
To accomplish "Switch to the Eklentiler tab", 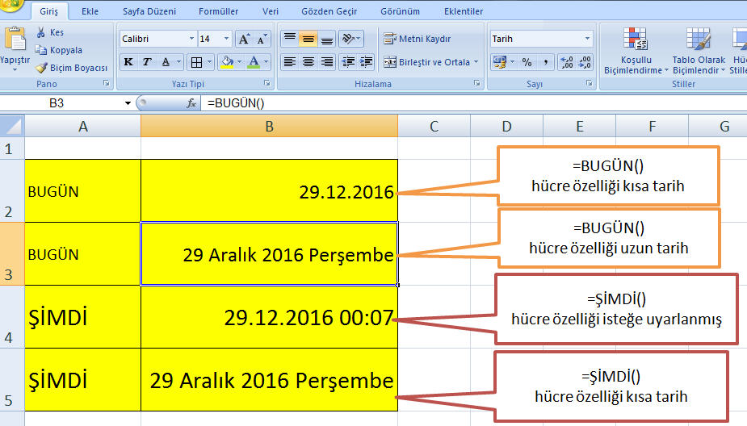I will tap(464, 11).
